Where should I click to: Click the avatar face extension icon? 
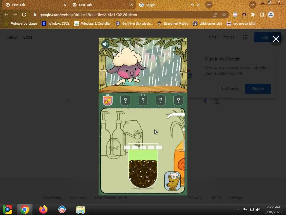(244, 15)
